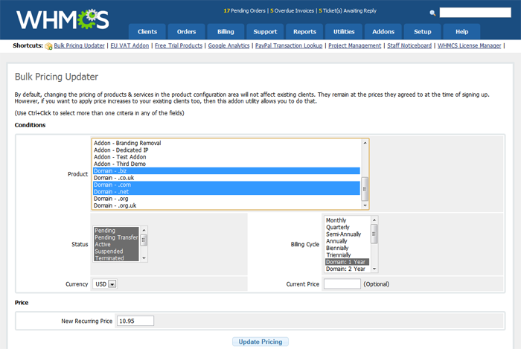521x349 pixels.
Task: Select Domain - .biz product
Action: (x=226, y=171)
